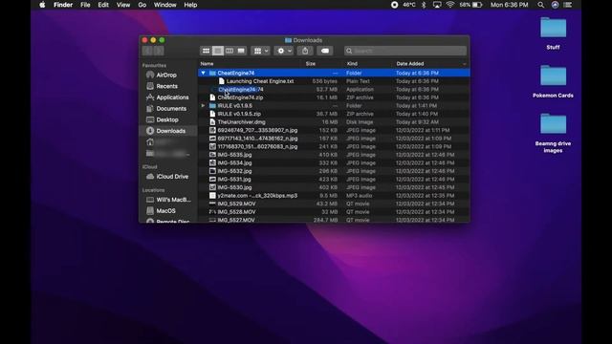Open iCloud Drive in the sidebar
Viewport: 612px width, 344px height.
pyautogui.click(x=172, y=176)
